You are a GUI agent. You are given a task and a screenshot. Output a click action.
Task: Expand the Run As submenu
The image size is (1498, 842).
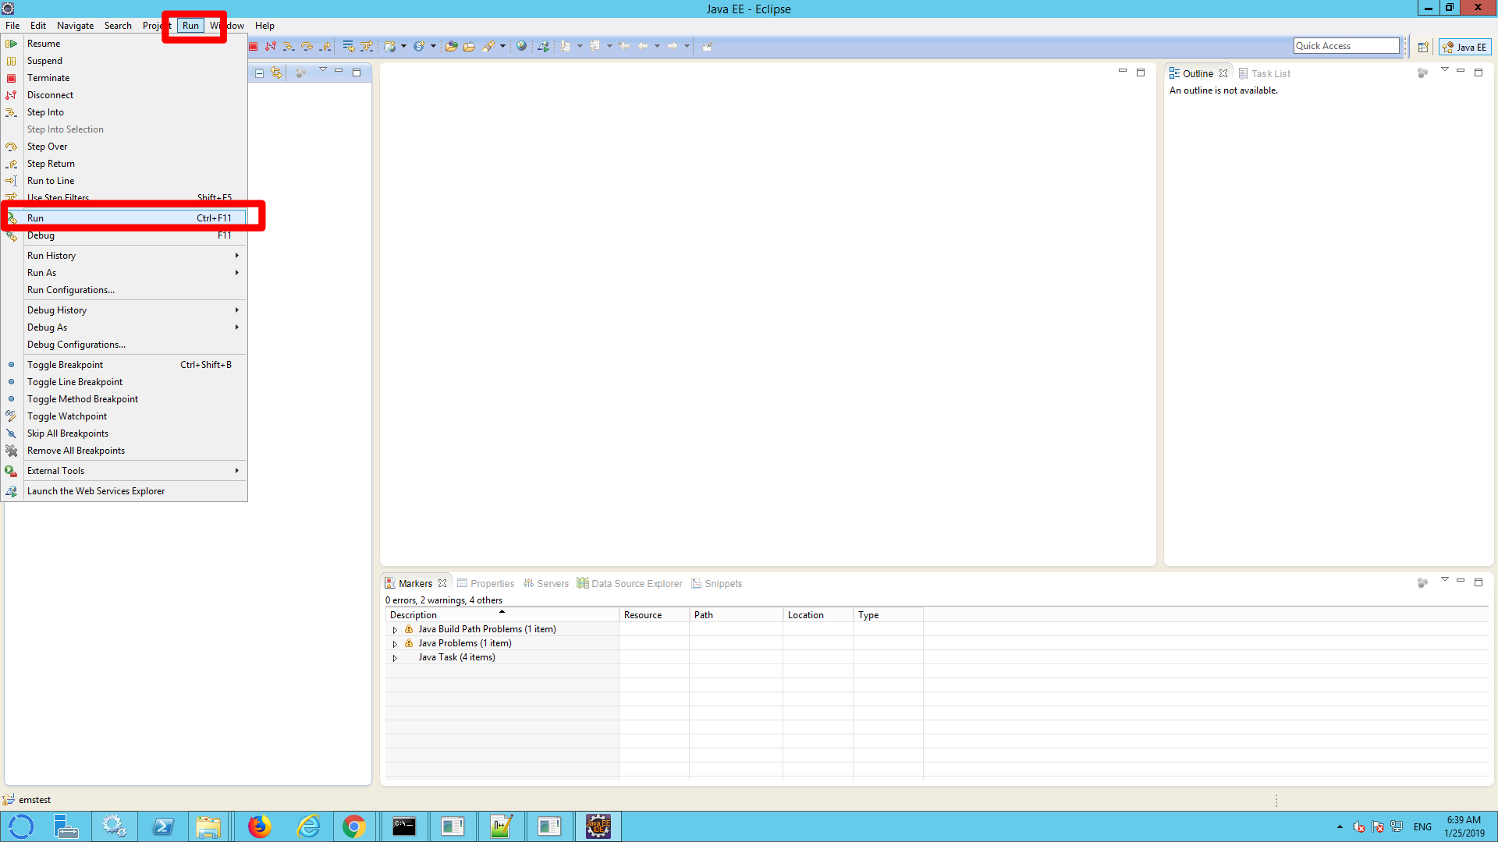pyautogui.click(x=124, y=273)
